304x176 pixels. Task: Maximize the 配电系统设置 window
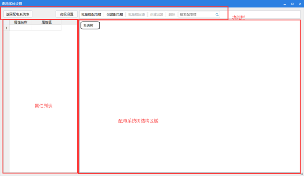tap(292, 3)
